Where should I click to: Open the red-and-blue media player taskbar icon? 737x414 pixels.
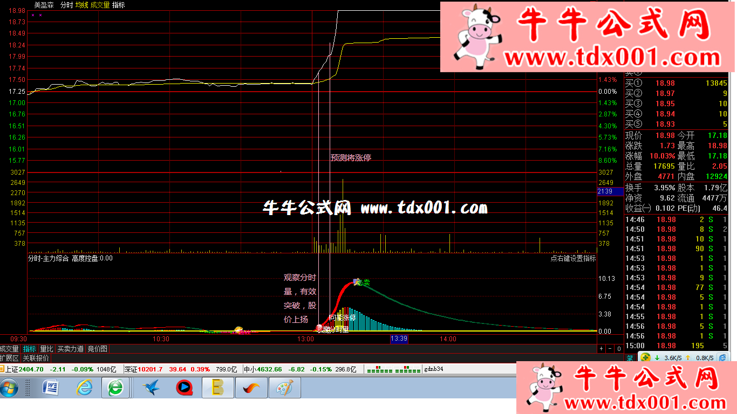[x=184, y=388]
